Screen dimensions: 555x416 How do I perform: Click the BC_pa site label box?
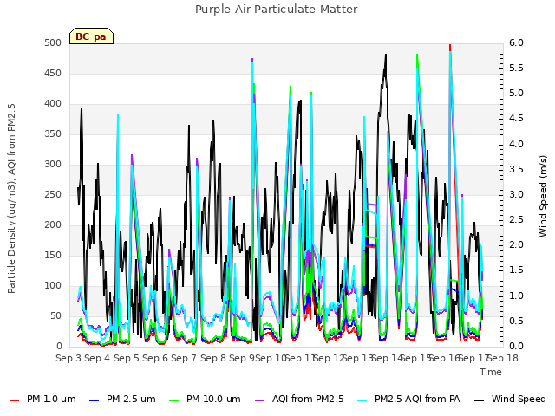pos(91,36)
